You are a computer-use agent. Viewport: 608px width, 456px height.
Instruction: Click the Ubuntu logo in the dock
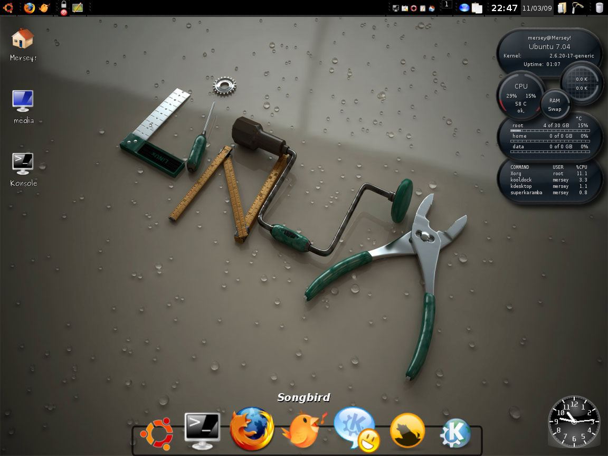(156, 434)
